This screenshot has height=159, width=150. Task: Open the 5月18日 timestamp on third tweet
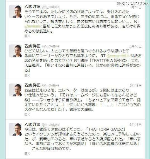coord(136,86)
